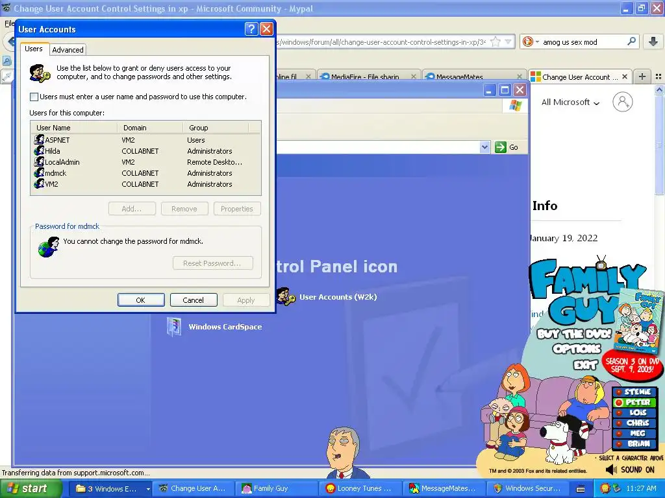This screenshot has width=665, height=498.
Task: Click the bookmark star in browser URL bar
Action: 495,41
